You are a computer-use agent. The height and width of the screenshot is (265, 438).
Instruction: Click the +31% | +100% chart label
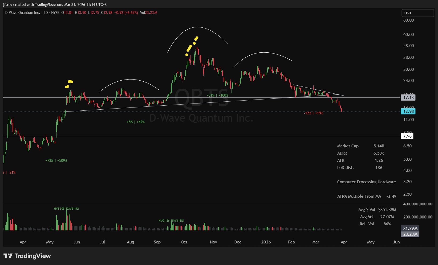(x=217, y=96)
